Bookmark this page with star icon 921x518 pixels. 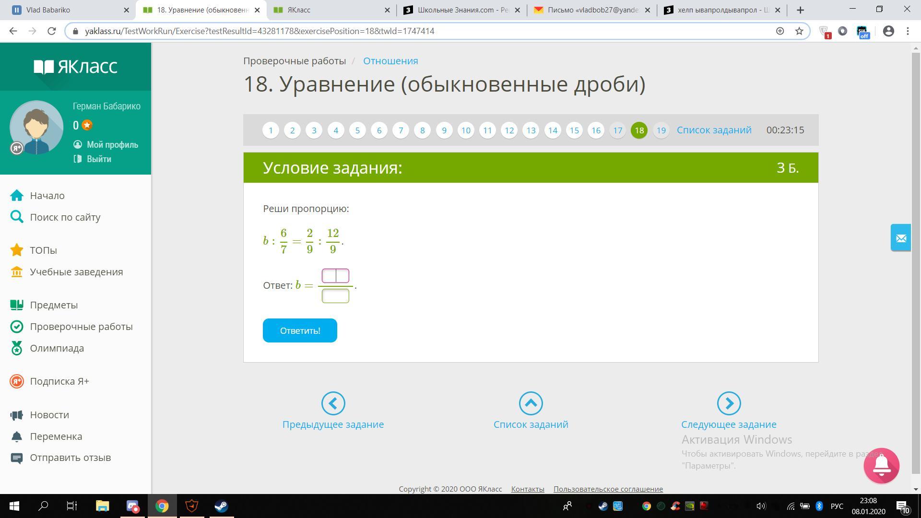799,31
